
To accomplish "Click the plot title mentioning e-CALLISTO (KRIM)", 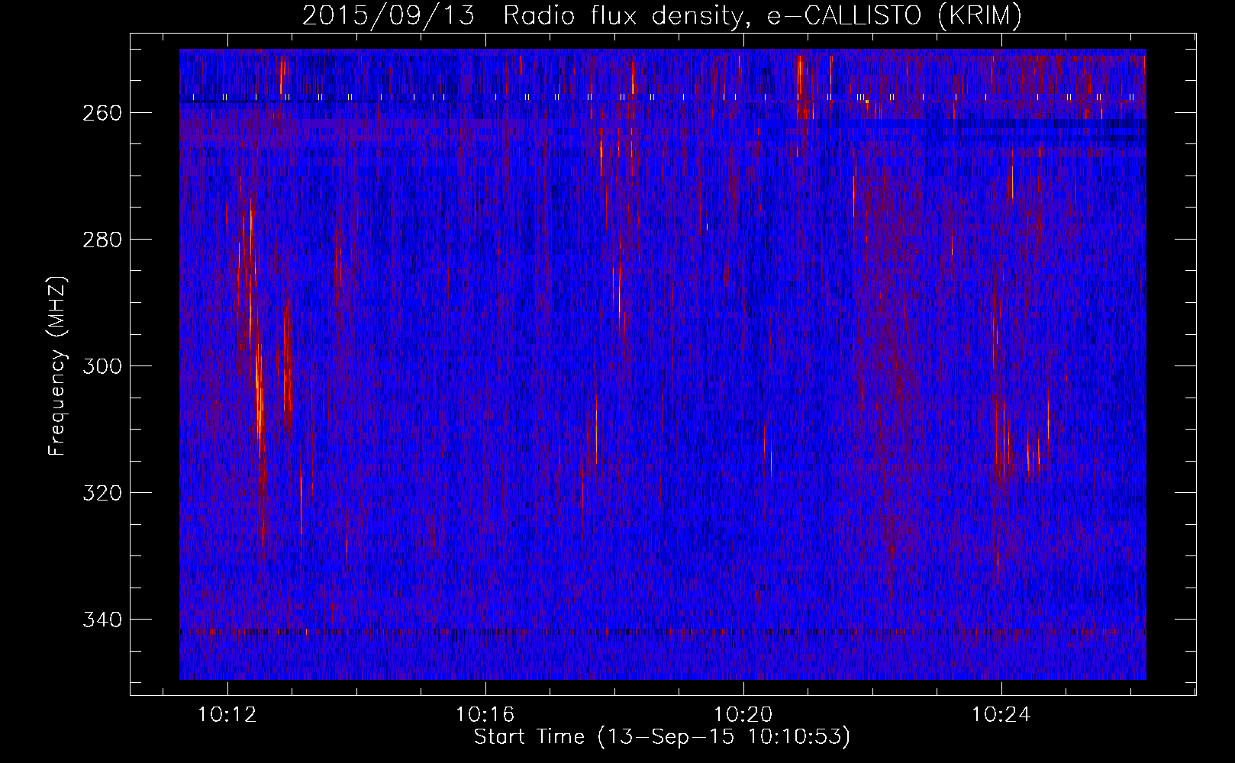I will click(x=662, y=15).
